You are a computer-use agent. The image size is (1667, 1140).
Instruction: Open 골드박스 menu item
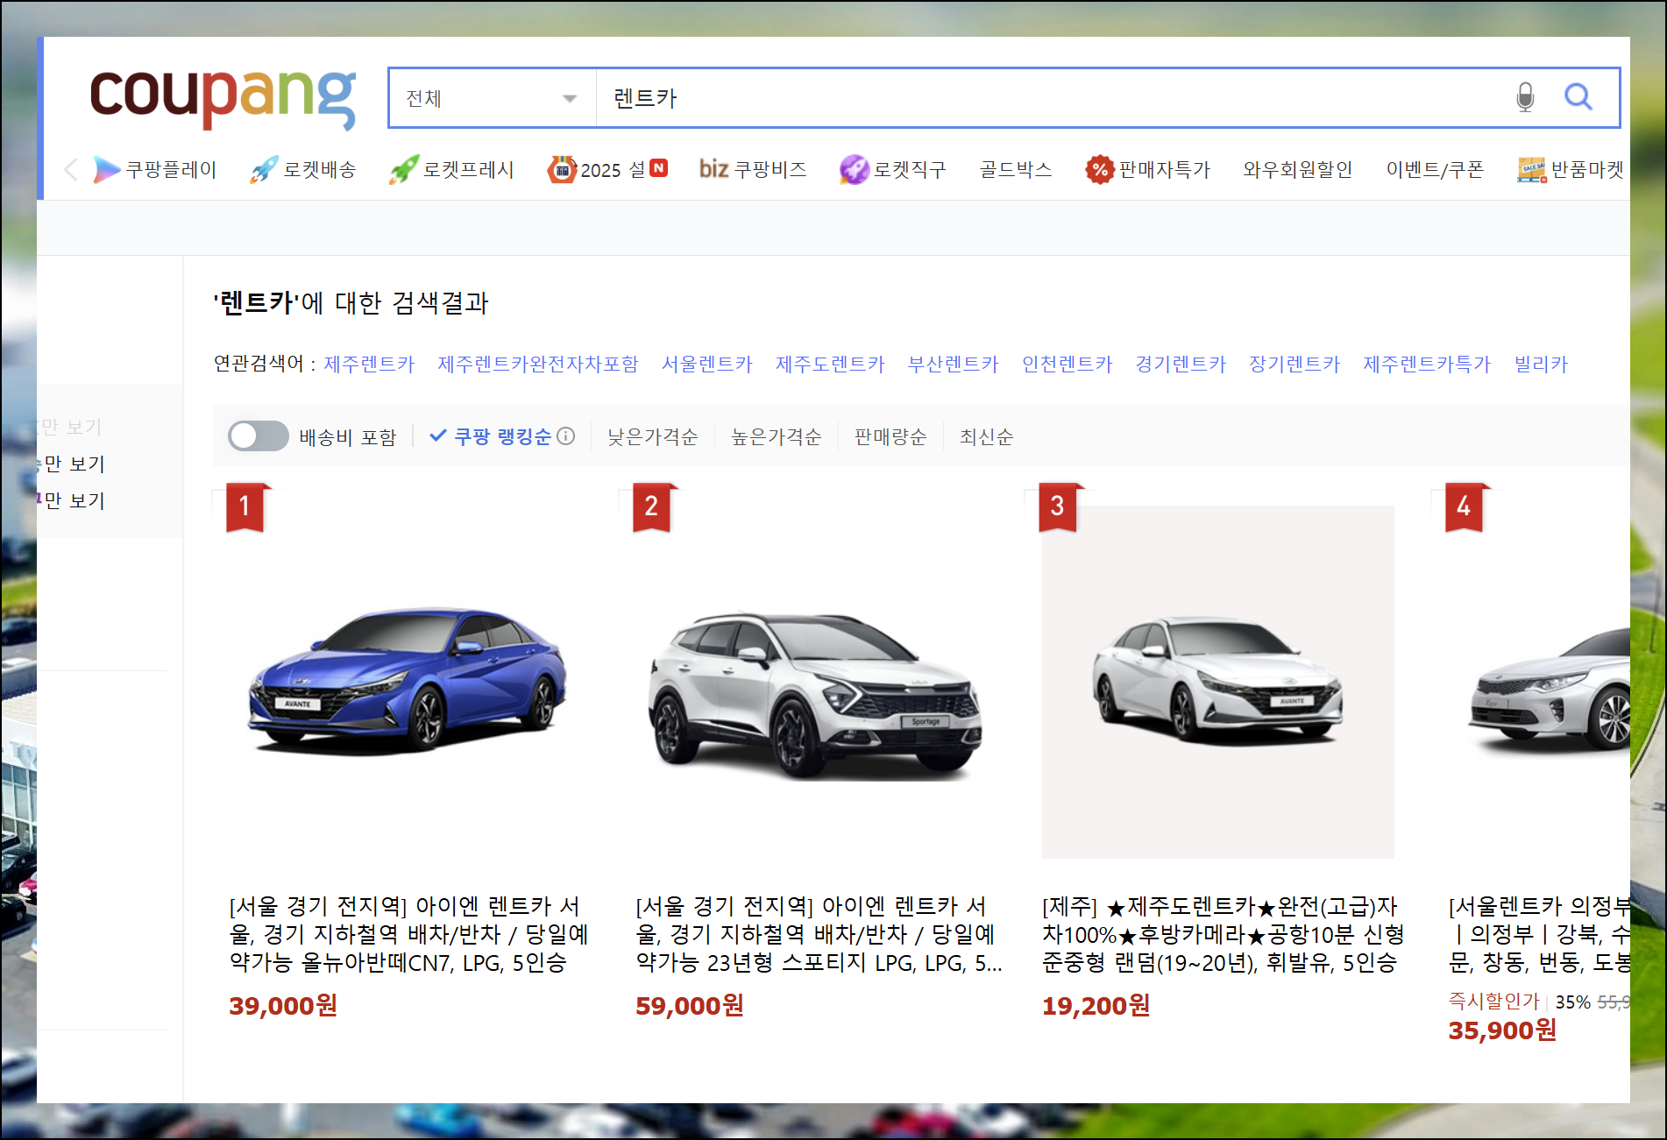point(1016,169)
